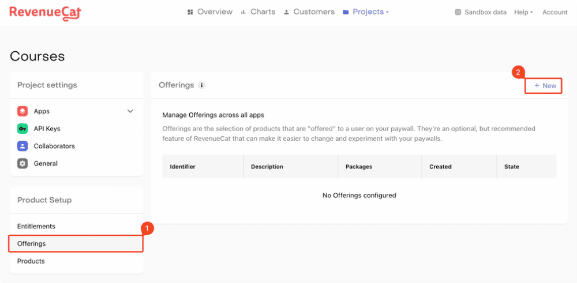
Task: Open the Account link
Action: click(554, 12)
